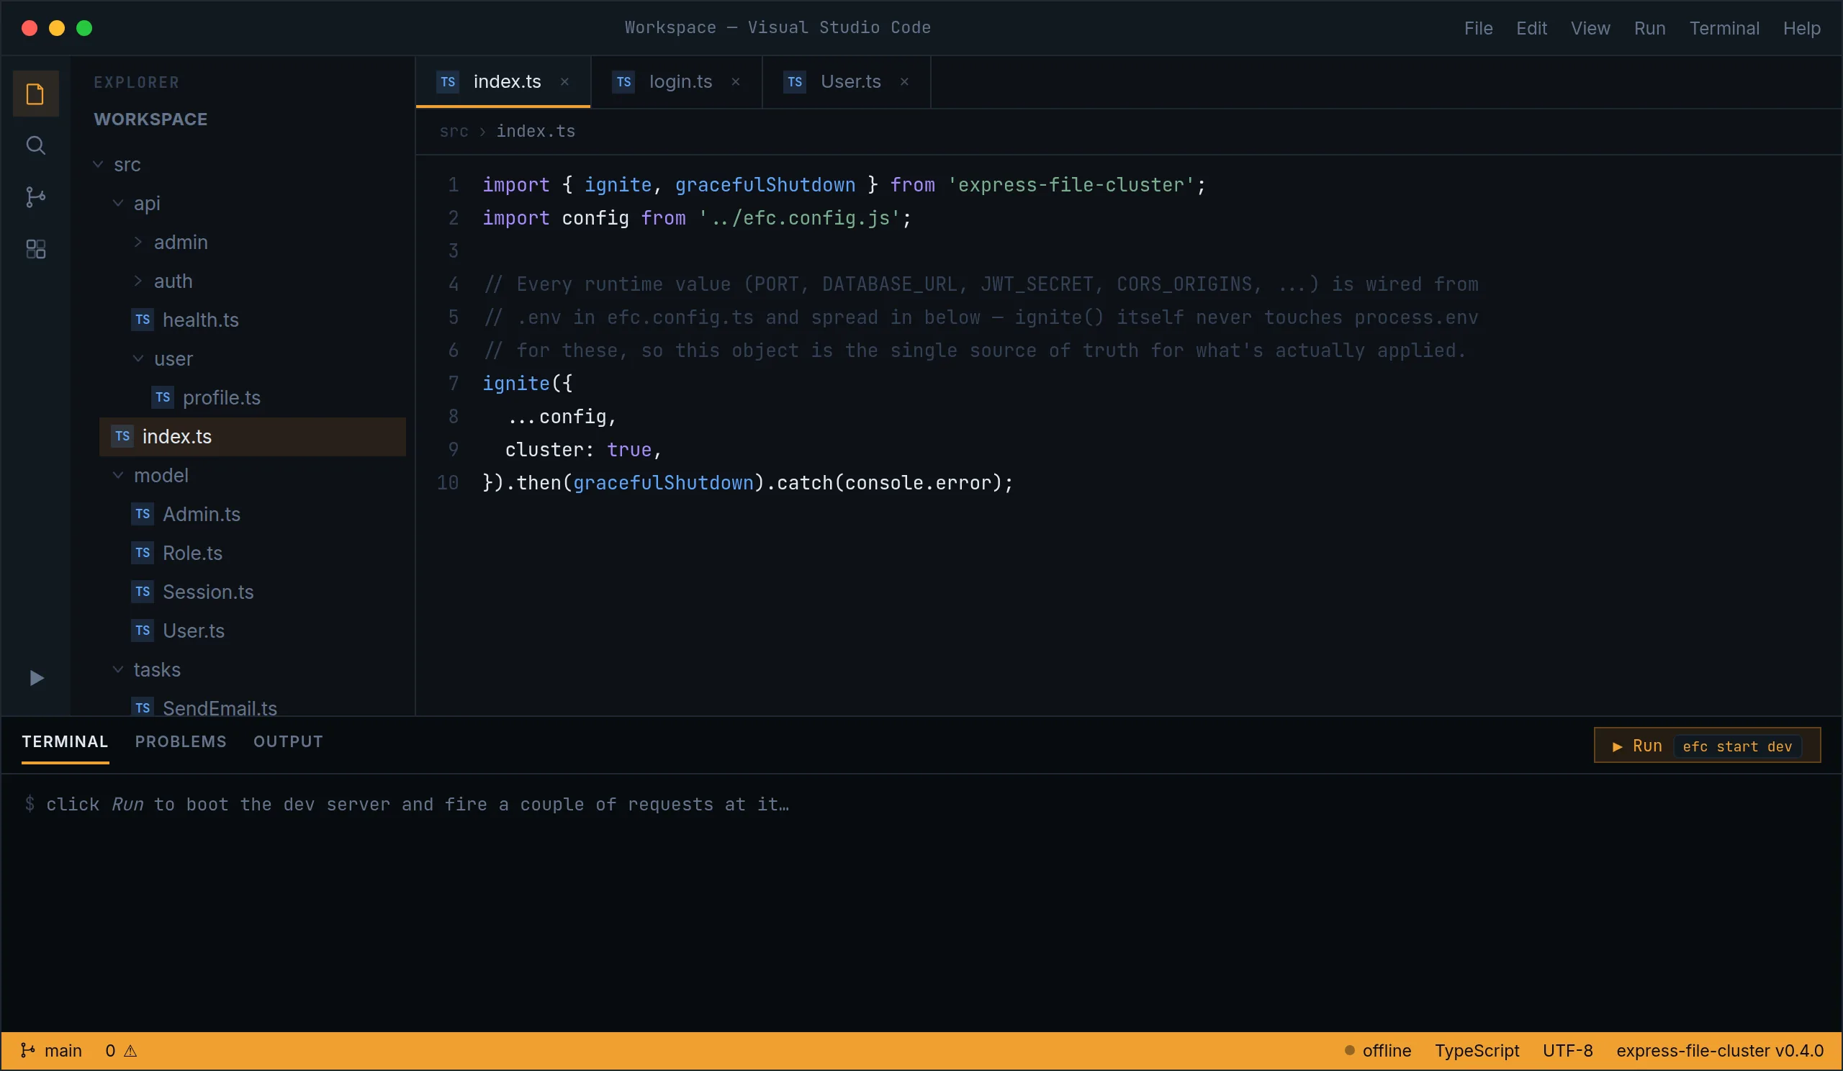Select the OUTPUT panel tab

click(288, 742)
